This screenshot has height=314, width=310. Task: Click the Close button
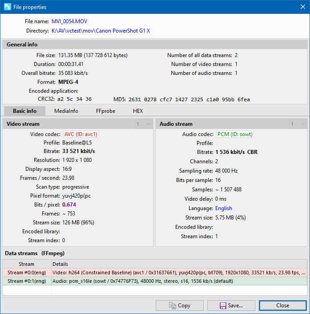click(x=282, y=306)
